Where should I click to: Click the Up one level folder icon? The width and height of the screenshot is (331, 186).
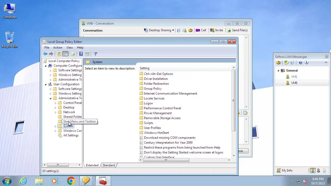pos(59,54)
